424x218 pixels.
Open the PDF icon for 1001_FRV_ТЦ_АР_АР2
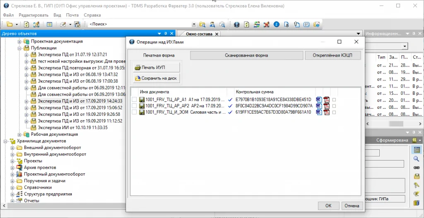tap(326, 106)
